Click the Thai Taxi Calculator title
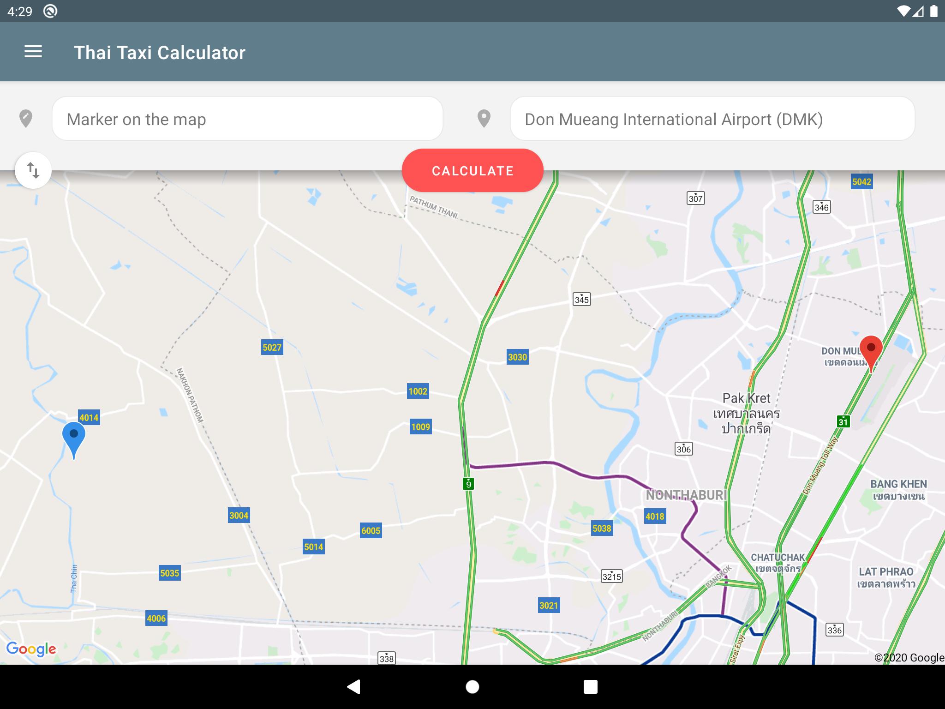This screenshot has height=709, width=945. pos(160,53)
